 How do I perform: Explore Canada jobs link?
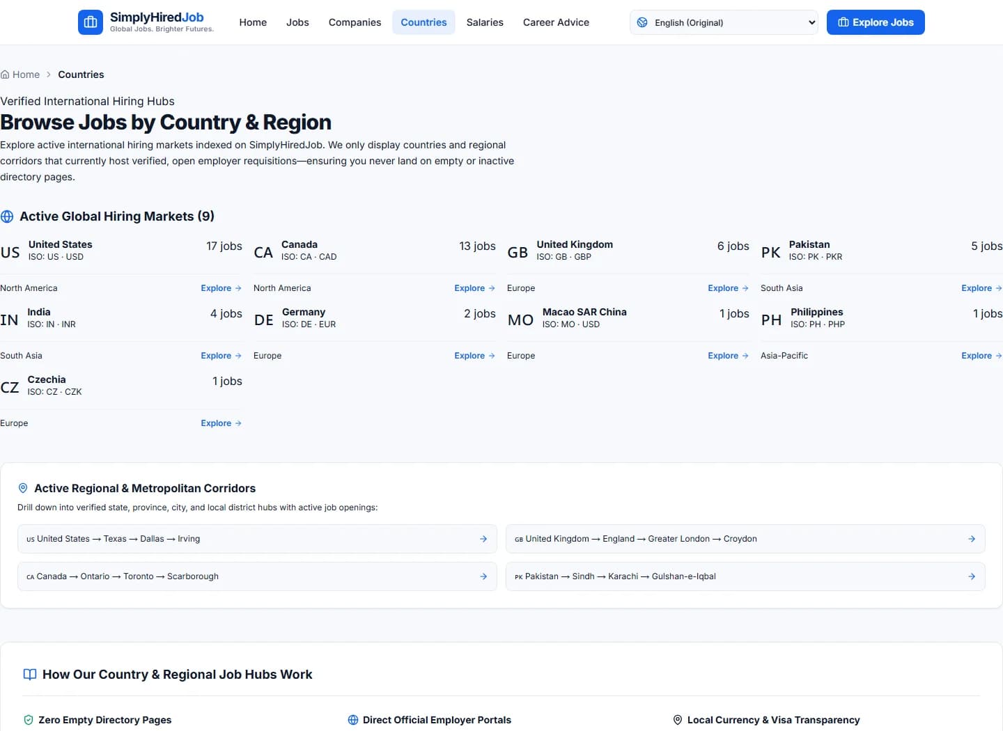click(475, 288)
